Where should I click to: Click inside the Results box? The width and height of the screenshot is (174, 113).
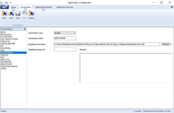click(x=126, y=68)
